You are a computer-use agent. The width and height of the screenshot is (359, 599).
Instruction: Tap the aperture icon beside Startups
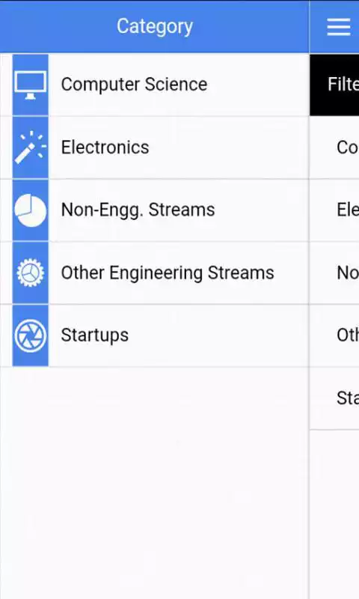pyautogui.click(x=31, y=335)
